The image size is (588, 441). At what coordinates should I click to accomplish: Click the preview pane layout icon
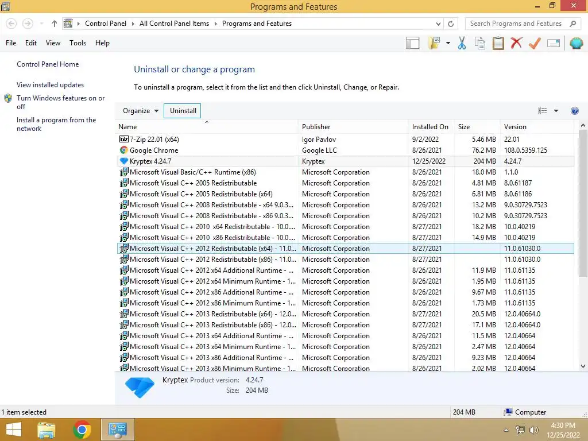pos(412,43)
